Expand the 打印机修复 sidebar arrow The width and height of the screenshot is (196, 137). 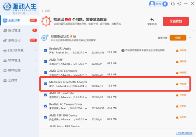click(x=36, y=50)
